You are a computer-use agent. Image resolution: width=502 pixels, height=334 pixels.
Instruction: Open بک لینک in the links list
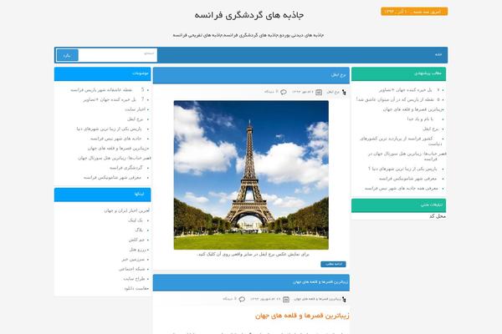pos(136,220)
